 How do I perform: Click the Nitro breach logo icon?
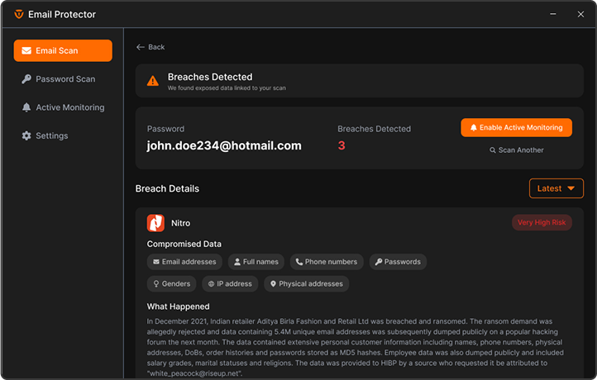[x=155, y=223]
